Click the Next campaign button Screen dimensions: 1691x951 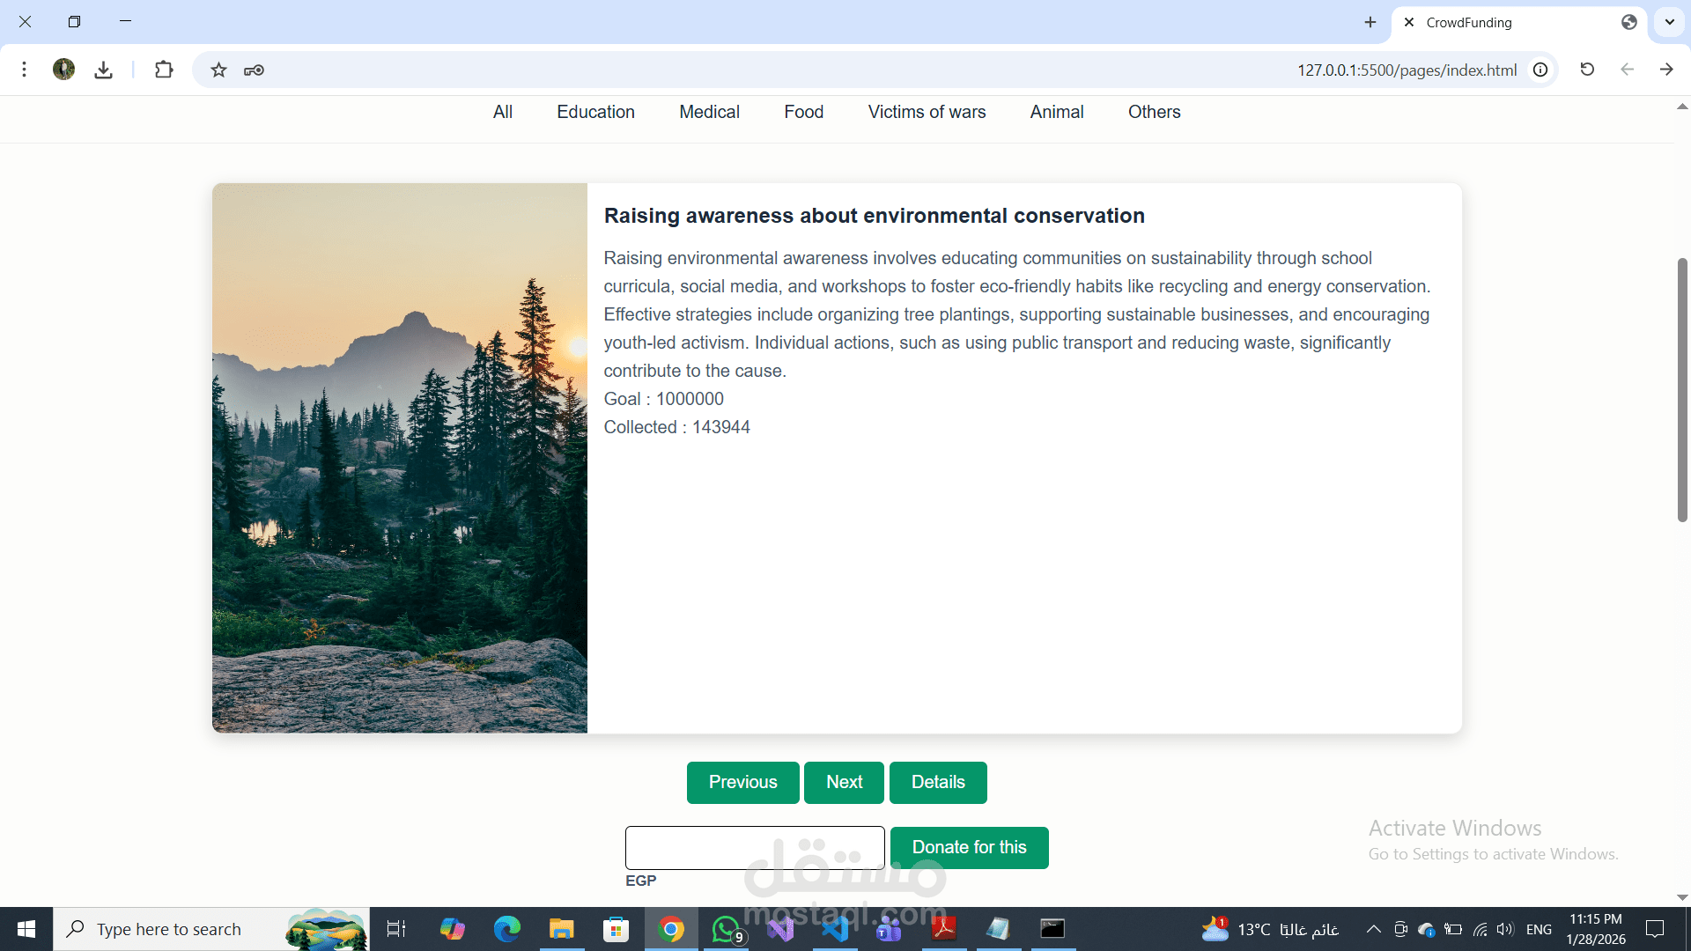(843, 782)
